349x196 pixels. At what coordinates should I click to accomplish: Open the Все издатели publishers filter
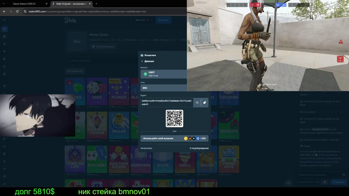(75, 71)
